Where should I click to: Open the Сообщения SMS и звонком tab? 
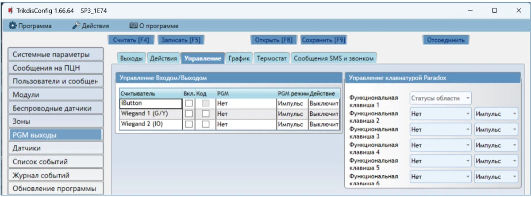[x=335, y=58]
